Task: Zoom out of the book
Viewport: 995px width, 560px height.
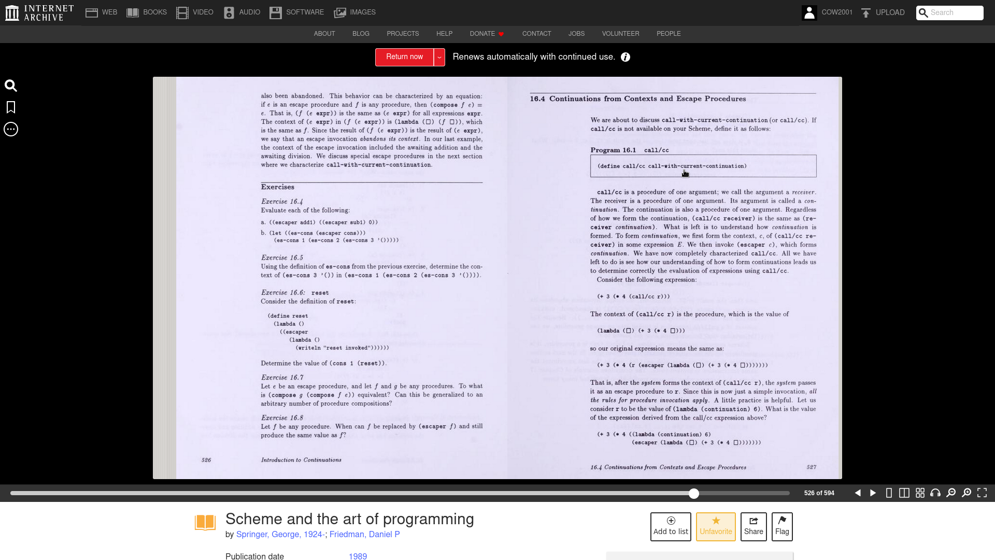Action: tap(951, 493)
